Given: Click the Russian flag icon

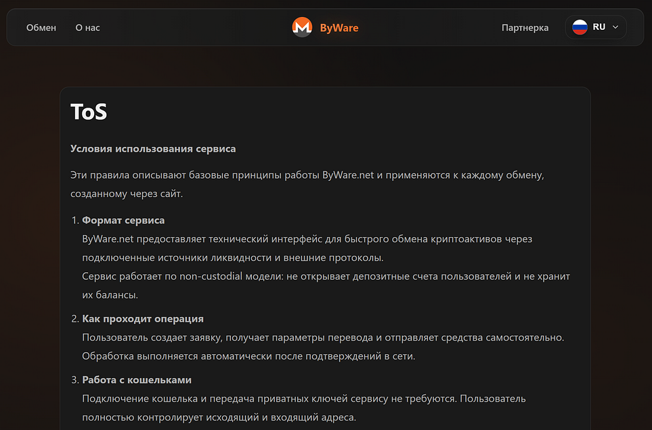Looking at the screenshot, I should (x=580, y=27).
